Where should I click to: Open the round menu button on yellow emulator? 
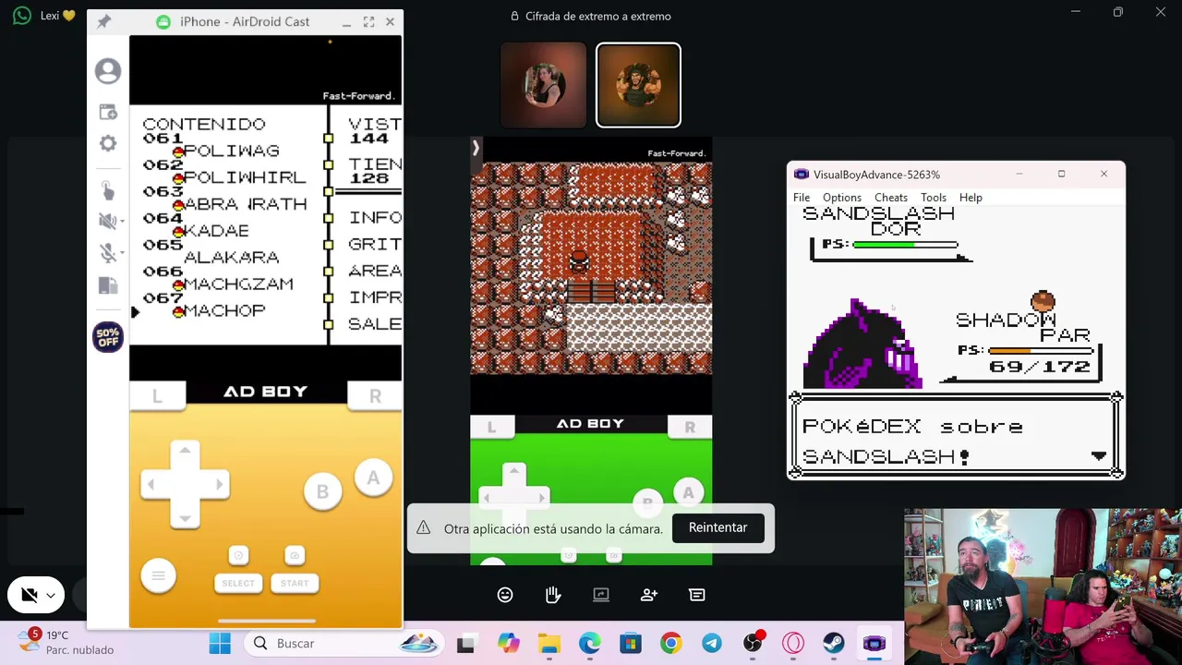158,576
